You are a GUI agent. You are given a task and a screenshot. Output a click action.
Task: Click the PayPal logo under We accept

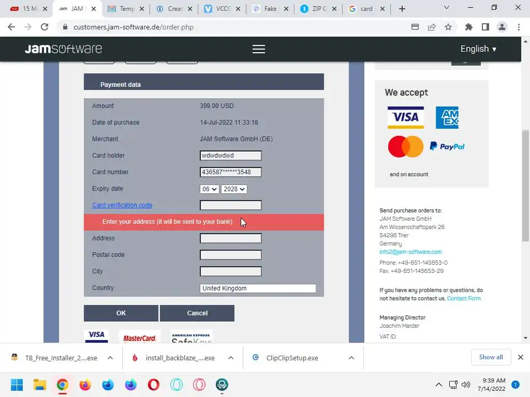click(x=447, y=146)
